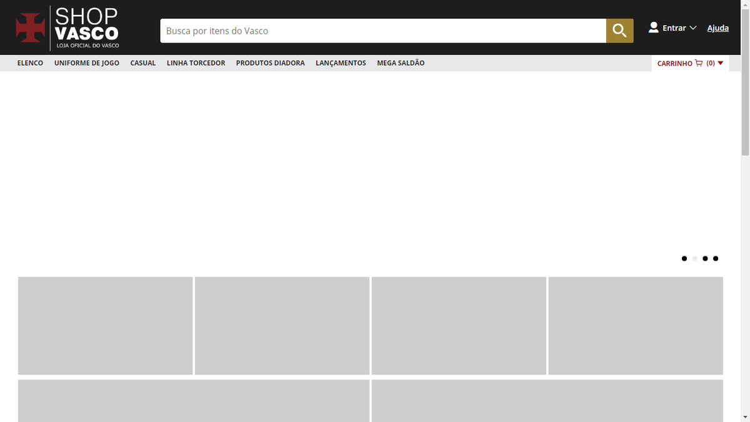Screen dimensions: 750x422
Task: Click the first gray banner placeholder tile
Action: tap(105, 326)
